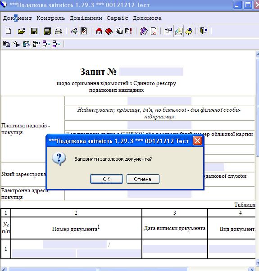Click the stacked floppy disks save-all icon
Screen dimensions: 259x271
pyautogui.click(x=47, y=31)
